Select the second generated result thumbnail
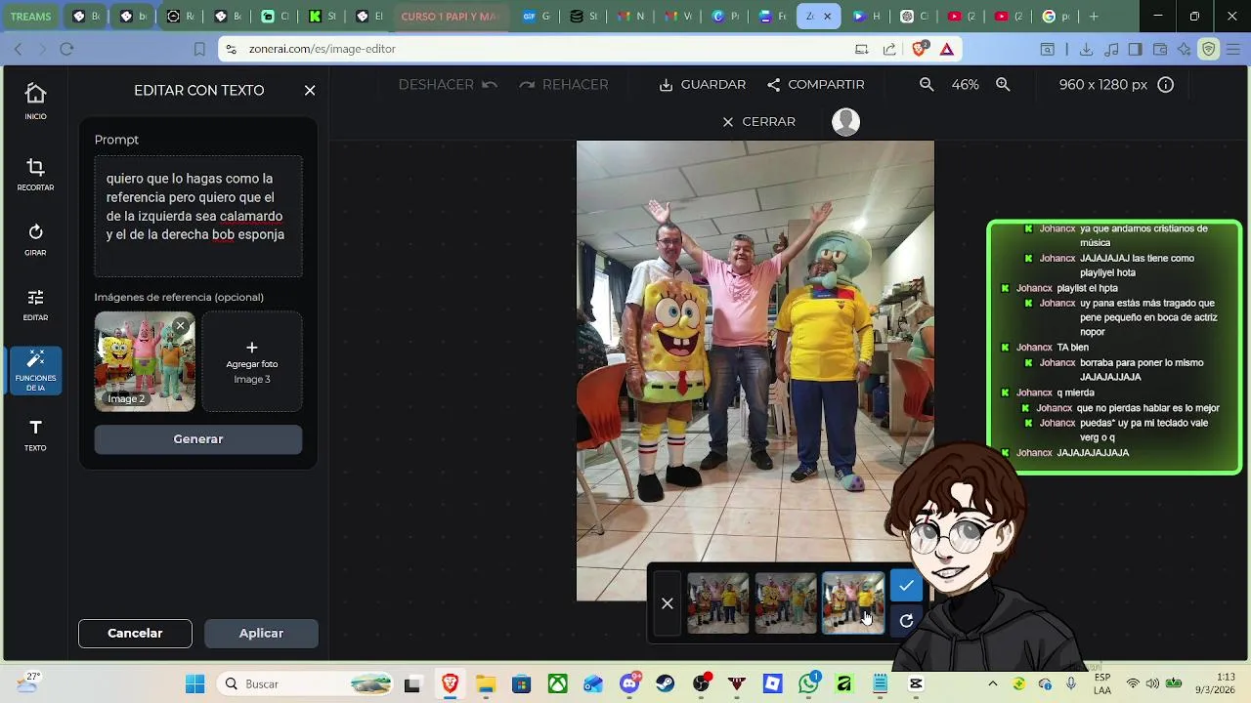 (x=786, y=603)
